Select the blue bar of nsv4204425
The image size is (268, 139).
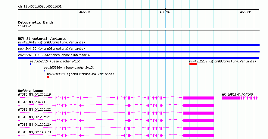(139, 52)
